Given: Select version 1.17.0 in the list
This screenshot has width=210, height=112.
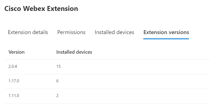Looking at the screenshot, I should [14, 81].
